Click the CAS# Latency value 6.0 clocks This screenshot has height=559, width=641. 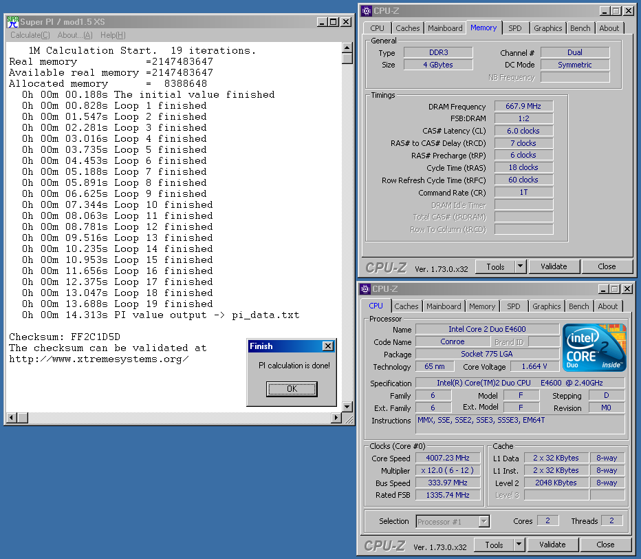coord(523,131)
